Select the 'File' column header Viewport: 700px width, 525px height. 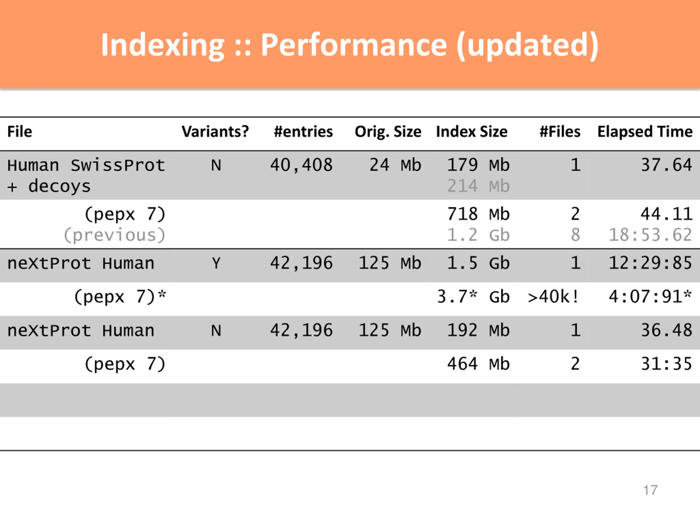click(20, 131)
